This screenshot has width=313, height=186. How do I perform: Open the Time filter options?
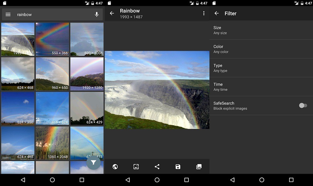point(261,86)
